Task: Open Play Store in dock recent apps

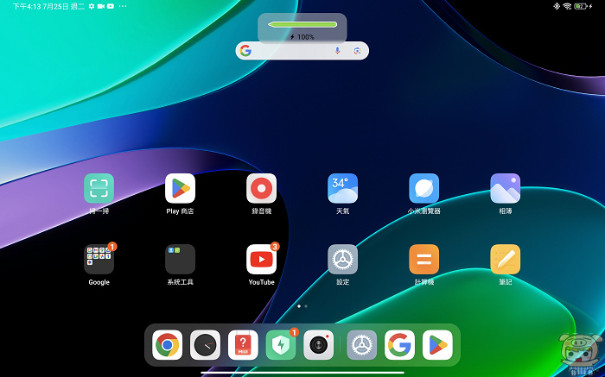Action: 437,345
